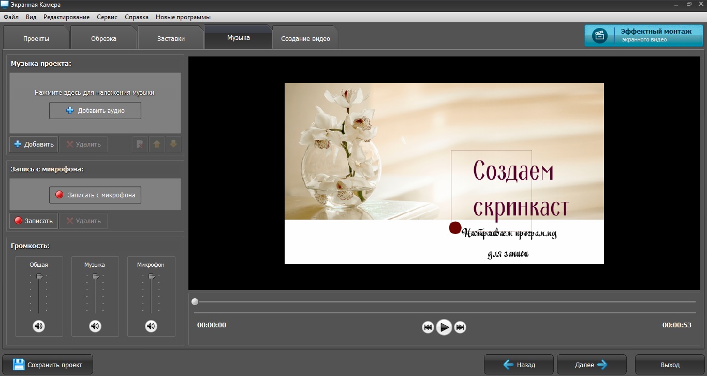Click the current time 00:00:00
The width and height of the screenshot is (707, 376).
click(212, 325)
